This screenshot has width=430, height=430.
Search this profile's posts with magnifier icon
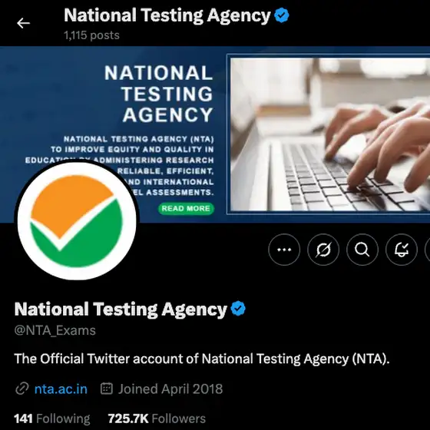pos(362,250)
